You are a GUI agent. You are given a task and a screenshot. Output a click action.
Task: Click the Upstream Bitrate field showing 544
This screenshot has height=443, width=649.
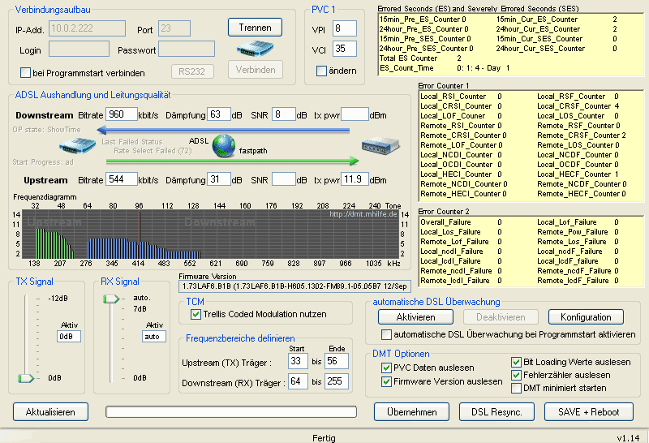[x=122, y=179]
